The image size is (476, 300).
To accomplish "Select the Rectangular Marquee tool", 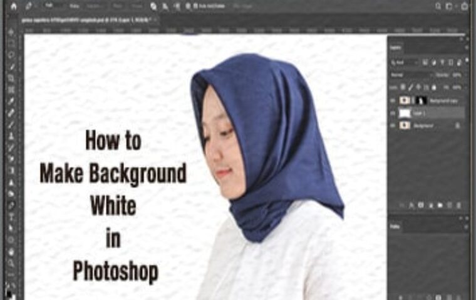I will click(11, 43).
